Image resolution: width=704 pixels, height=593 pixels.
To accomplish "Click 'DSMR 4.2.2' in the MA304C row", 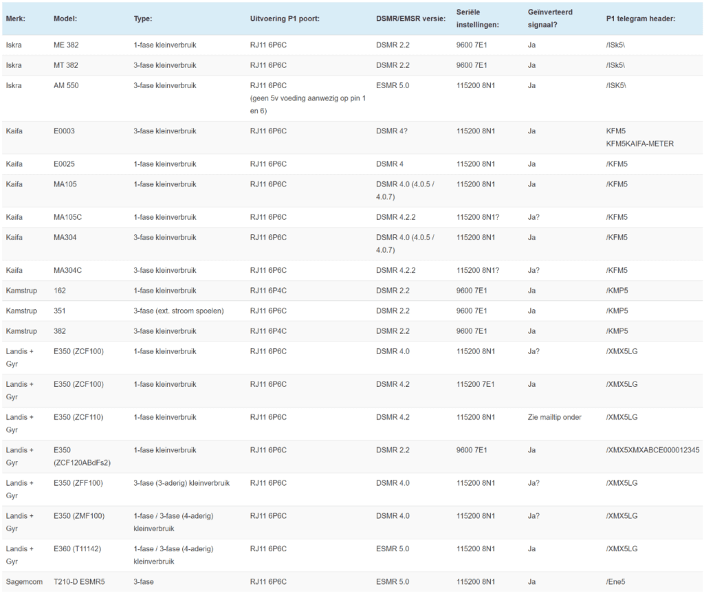I will tap(396, 270).
